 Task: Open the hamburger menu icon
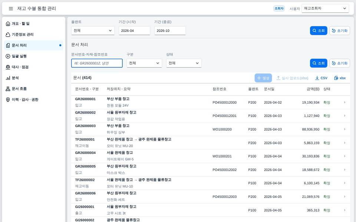(x=11, y=9)
